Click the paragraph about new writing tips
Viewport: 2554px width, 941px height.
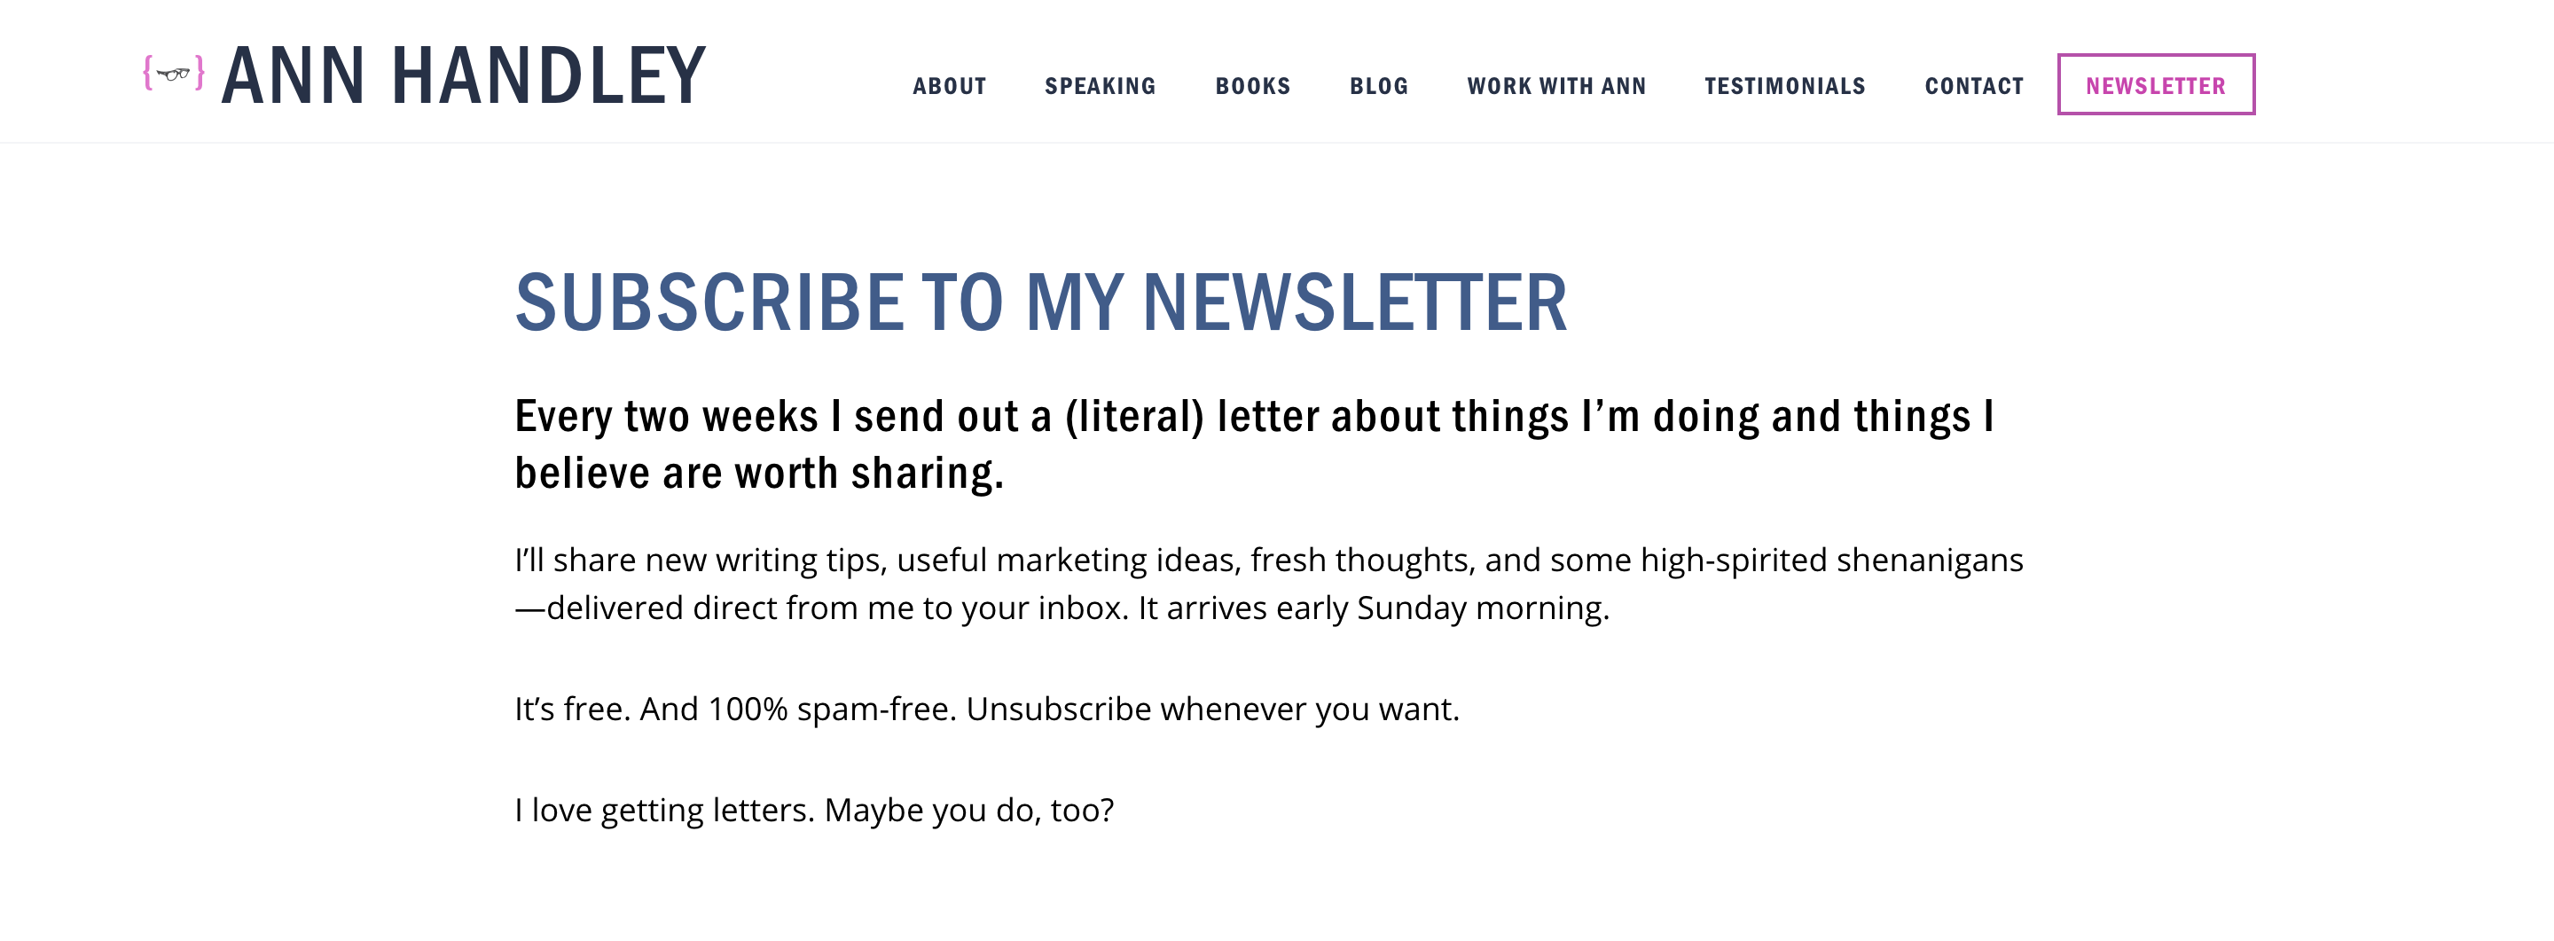(1268, 561)
